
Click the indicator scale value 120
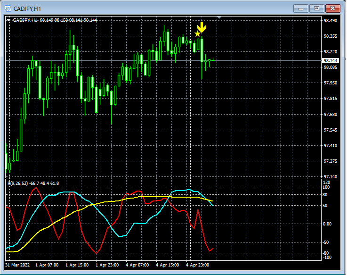tap(326, 182)
